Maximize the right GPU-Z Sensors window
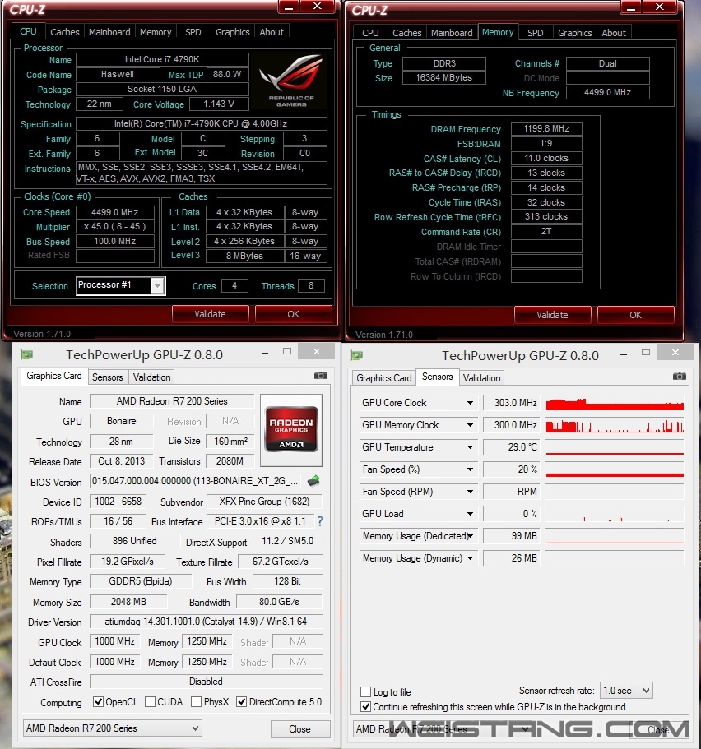701x749 pixels. (646, 352)
